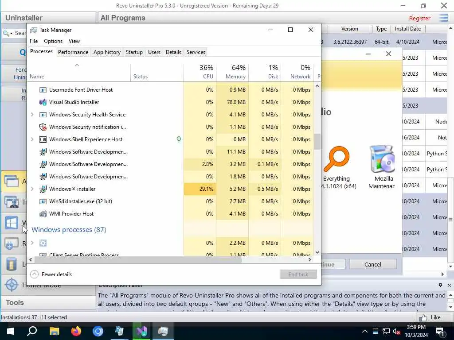This screenshot has height=340, width=454.
Task: Open File Explorer from the taskbar
Action: [54, 331]
